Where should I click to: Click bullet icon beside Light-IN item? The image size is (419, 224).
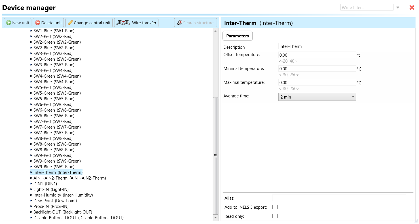coord(31,189)
